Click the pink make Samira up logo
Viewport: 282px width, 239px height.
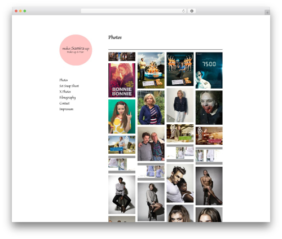point(76,50)
